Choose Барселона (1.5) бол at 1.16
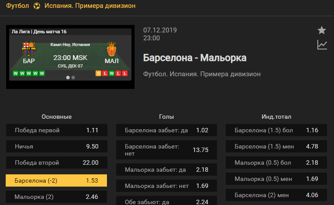The width and height of the screenshot is (334, 205). (276, 130)
